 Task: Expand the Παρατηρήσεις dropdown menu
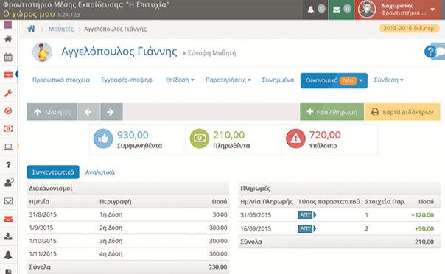[228, 80]
